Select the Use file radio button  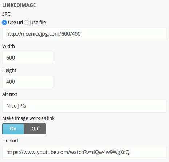(x=27, y=23)
